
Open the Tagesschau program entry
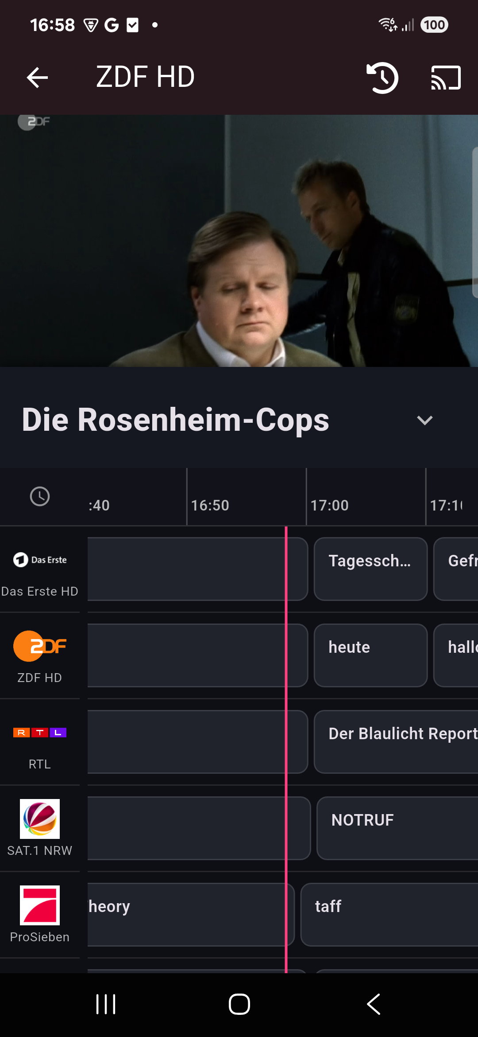click(370, 569)
